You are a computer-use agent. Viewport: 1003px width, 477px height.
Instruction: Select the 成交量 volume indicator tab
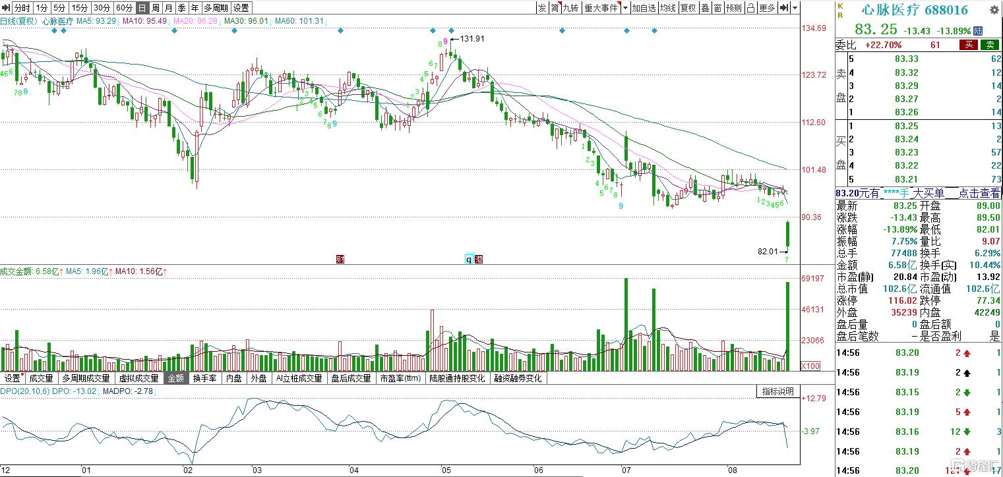[x=43, y=378]
